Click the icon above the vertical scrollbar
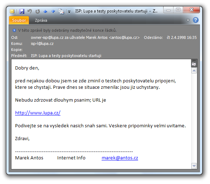The width and height of the screenshot is (210, 184). pos(194,63)
